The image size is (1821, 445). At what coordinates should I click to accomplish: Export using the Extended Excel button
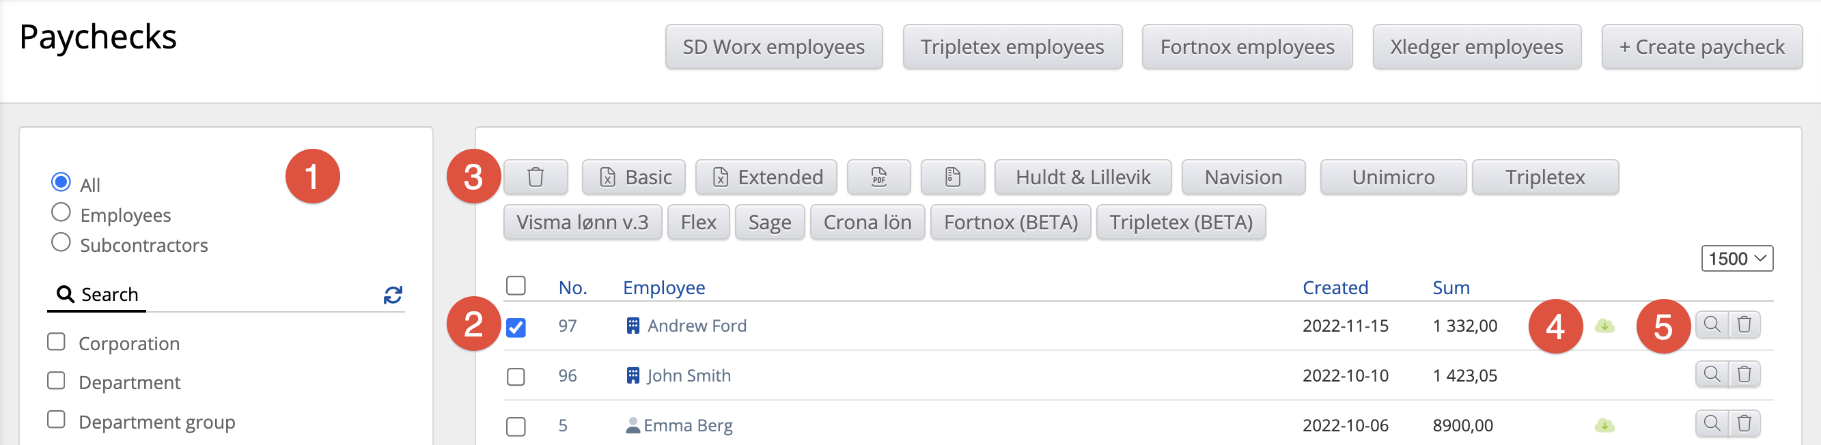point(766,177)
